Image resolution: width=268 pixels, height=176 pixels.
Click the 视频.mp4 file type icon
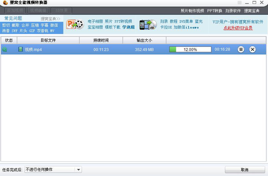(x=21, y=49)
